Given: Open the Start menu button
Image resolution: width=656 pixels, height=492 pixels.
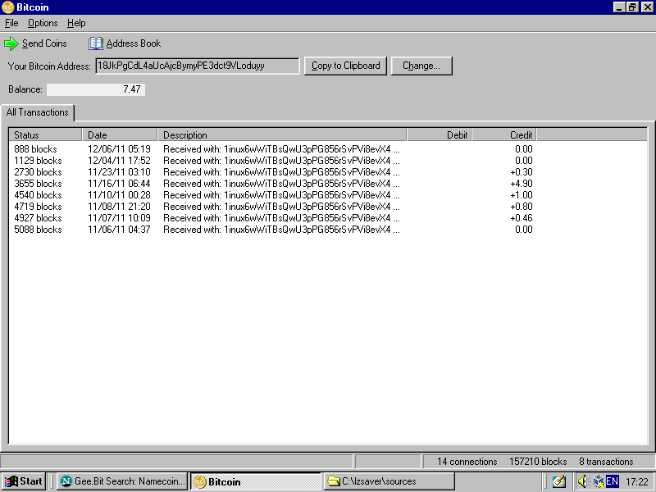Looking at the screenshot, I should pyautogui.click(x=24, y=481).
